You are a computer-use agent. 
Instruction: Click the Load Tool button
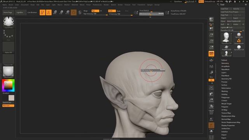click(226, 9)
